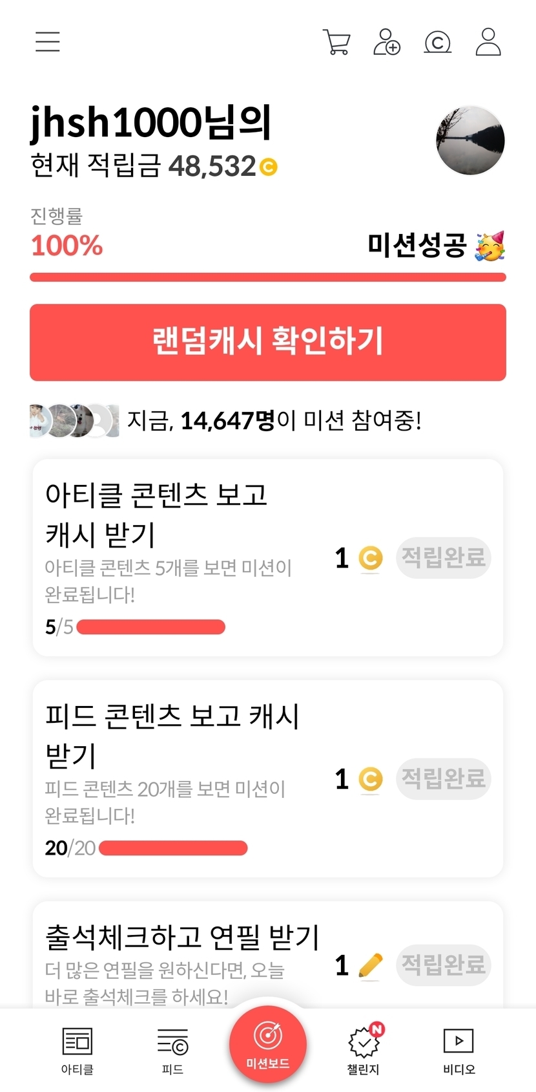Open the cash coin icon in header

[x=437, y=43]
